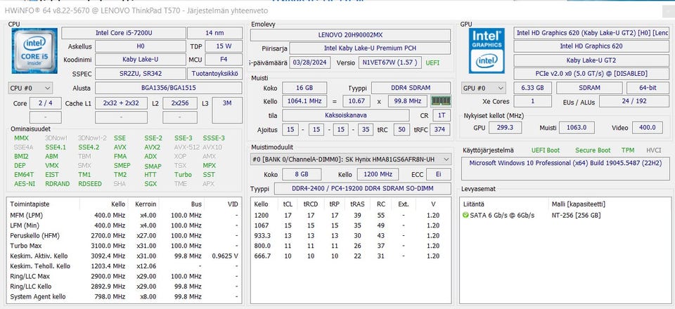Click the 14 nm process field

(215, 33)
